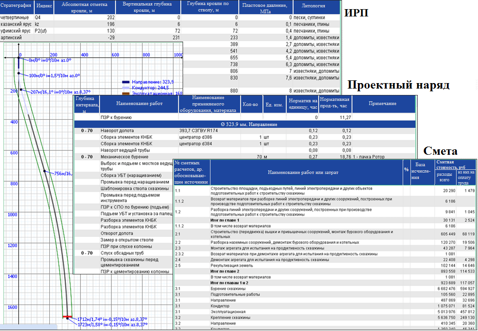This screenshot has height=331, width=478.
Task: Click the Абсолютная отметка кровли column header
Action: [x=85, y=7]
